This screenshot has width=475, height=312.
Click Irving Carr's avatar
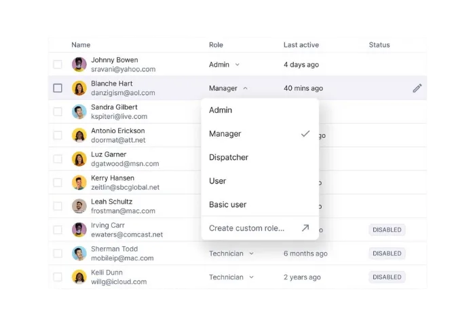pyautogui.click(x=79, y=230)
